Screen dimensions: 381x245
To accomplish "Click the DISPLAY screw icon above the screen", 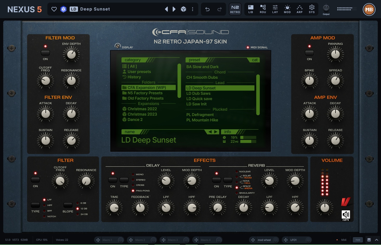I will click(x=118, y=46).
